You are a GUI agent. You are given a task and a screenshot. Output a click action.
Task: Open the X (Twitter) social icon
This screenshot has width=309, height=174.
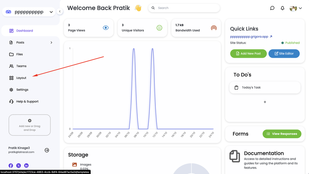[18, 166]
